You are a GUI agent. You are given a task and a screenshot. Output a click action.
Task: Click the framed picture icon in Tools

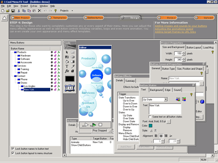[x=70, y=88]
